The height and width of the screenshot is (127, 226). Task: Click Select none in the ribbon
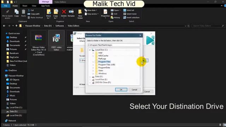130,14
